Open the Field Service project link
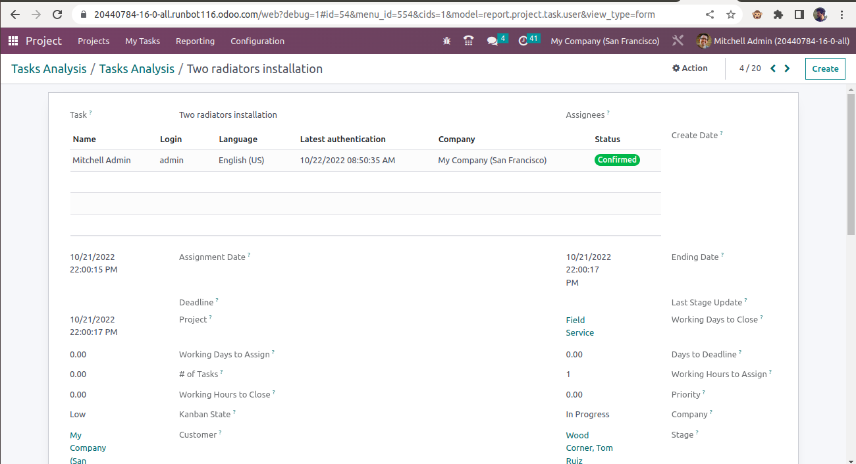Screen dimensions: 856x464 pos(578,326)
